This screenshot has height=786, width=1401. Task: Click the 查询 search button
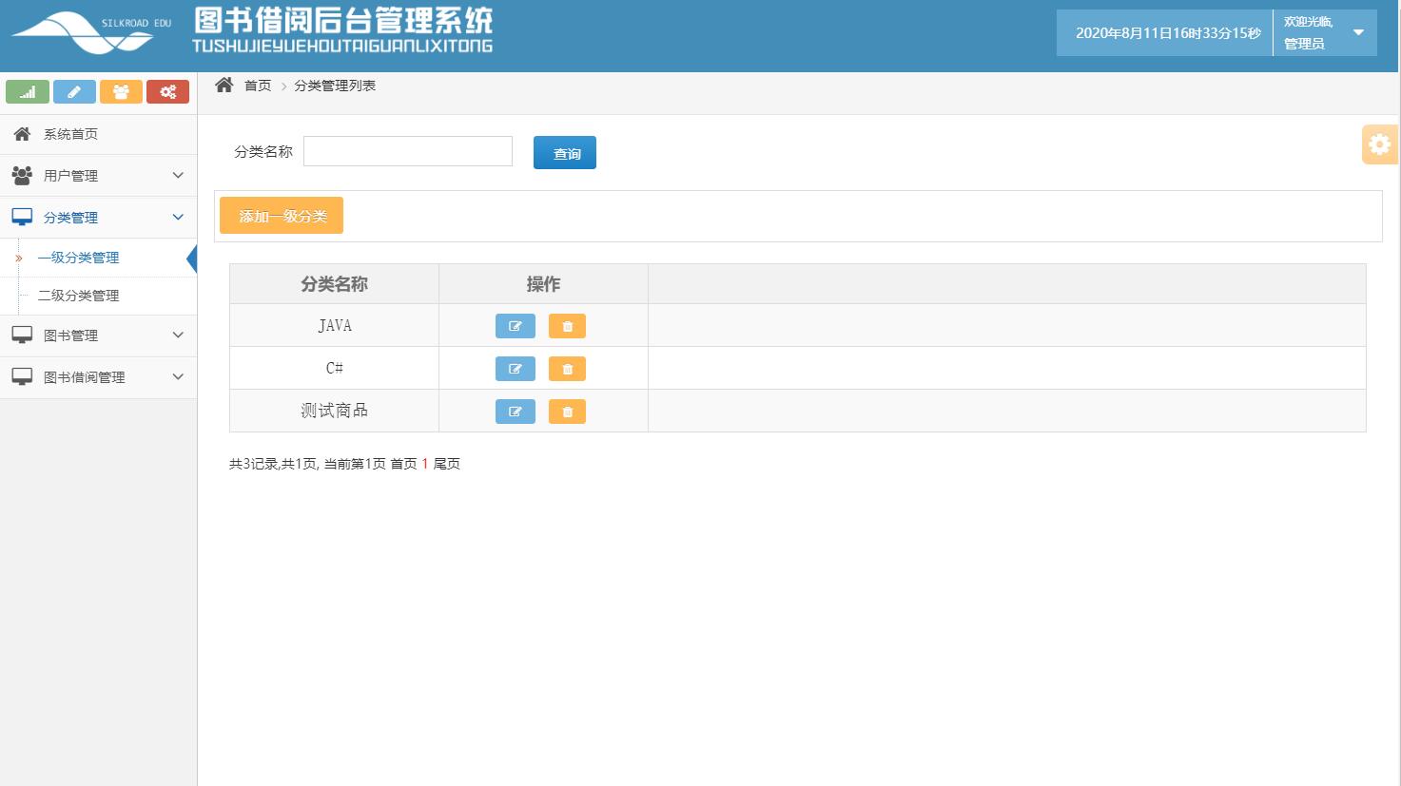pyautogui.click(x=565, y=153)
